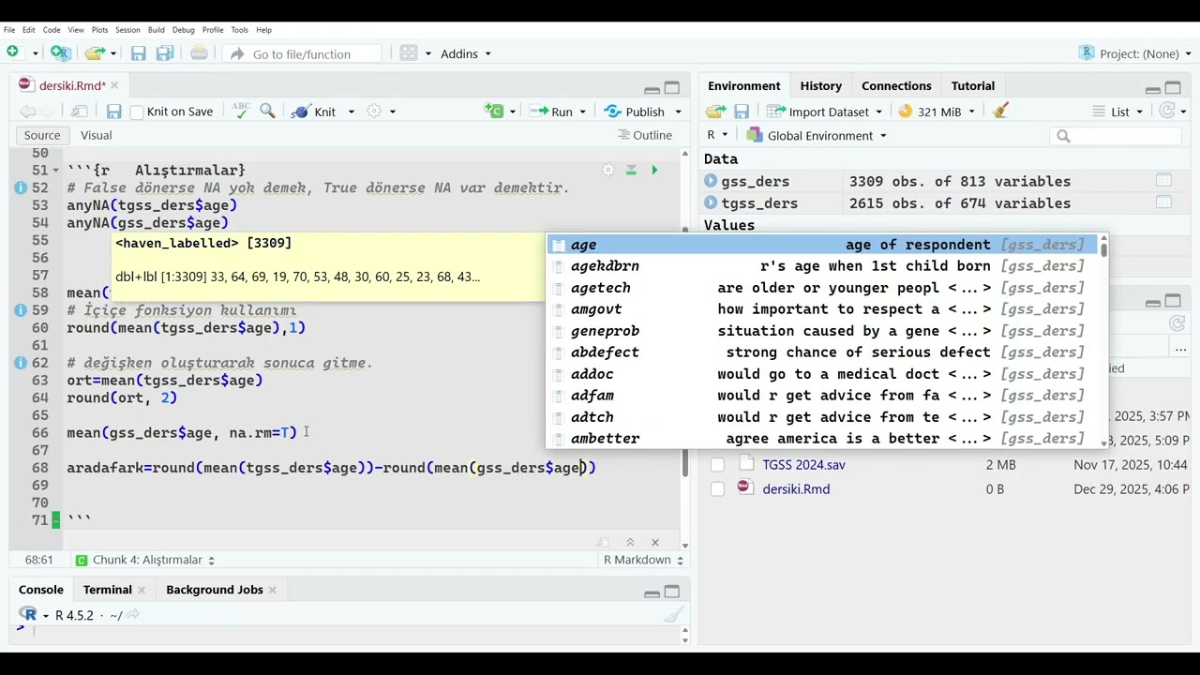
Task: Click Go to file/function field
Action: pos(303,53)
